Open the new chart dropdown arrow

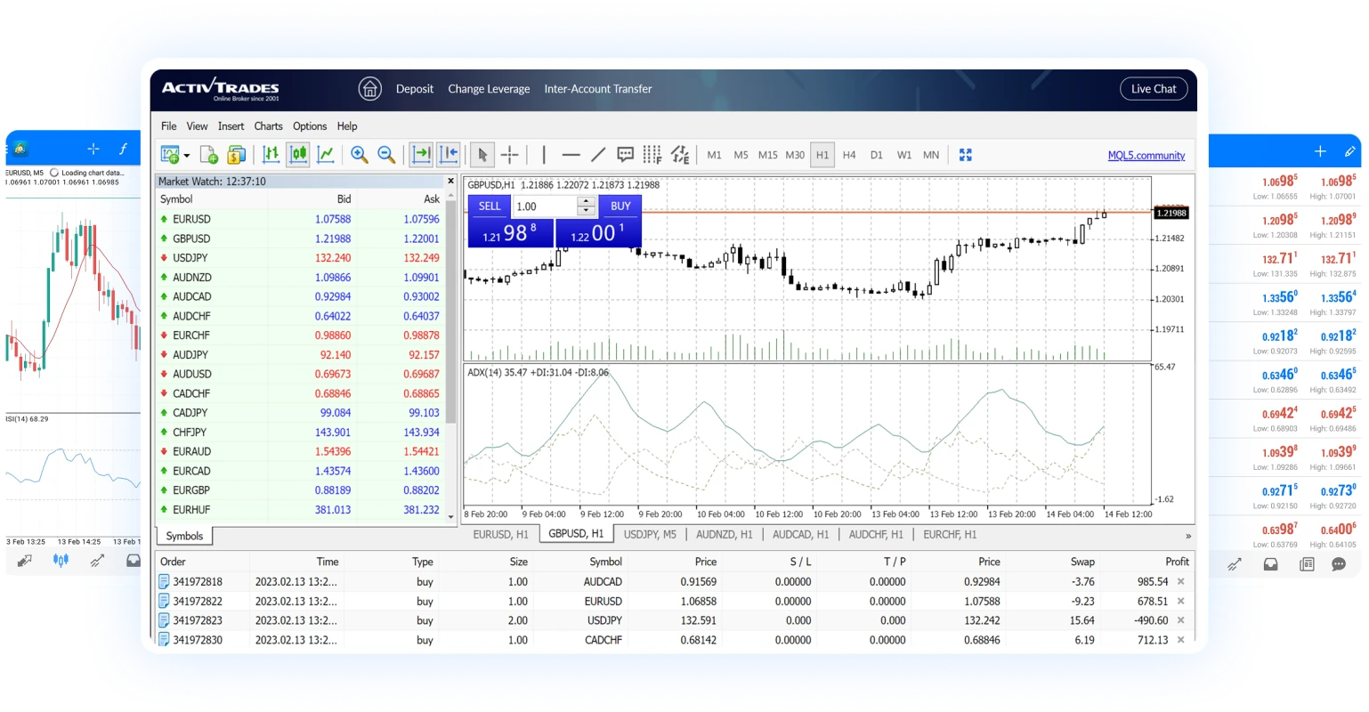pyautogui.click(x=187, y=156)
